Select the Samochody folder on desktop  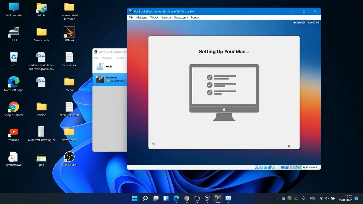click(41, 35)
